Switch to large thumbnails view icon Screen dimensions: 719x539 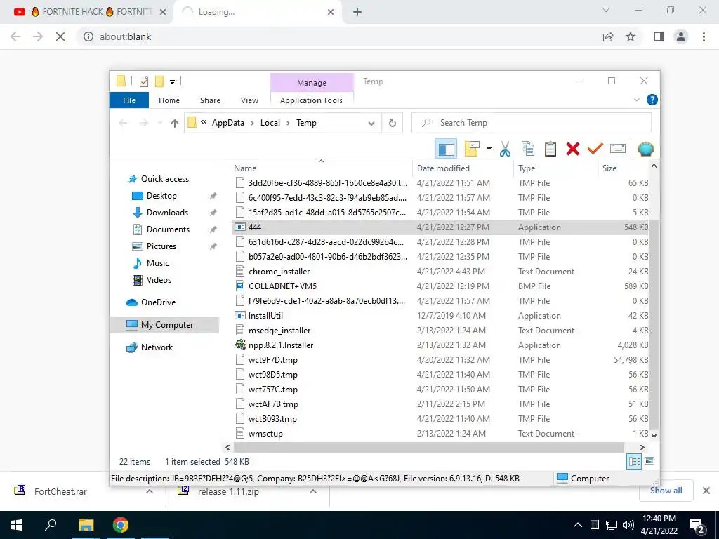(x=649, y=461)
